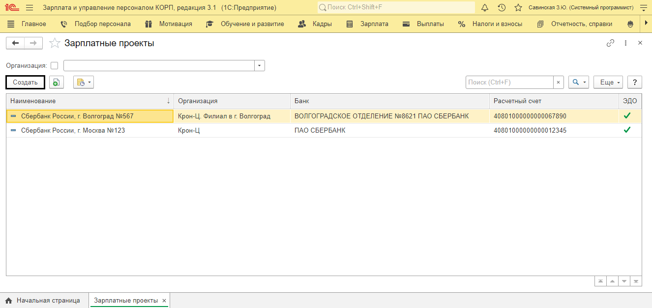Screen dimensions: 652x308
Task: Copy link to this page icon
Action: (x=610, y=43)
